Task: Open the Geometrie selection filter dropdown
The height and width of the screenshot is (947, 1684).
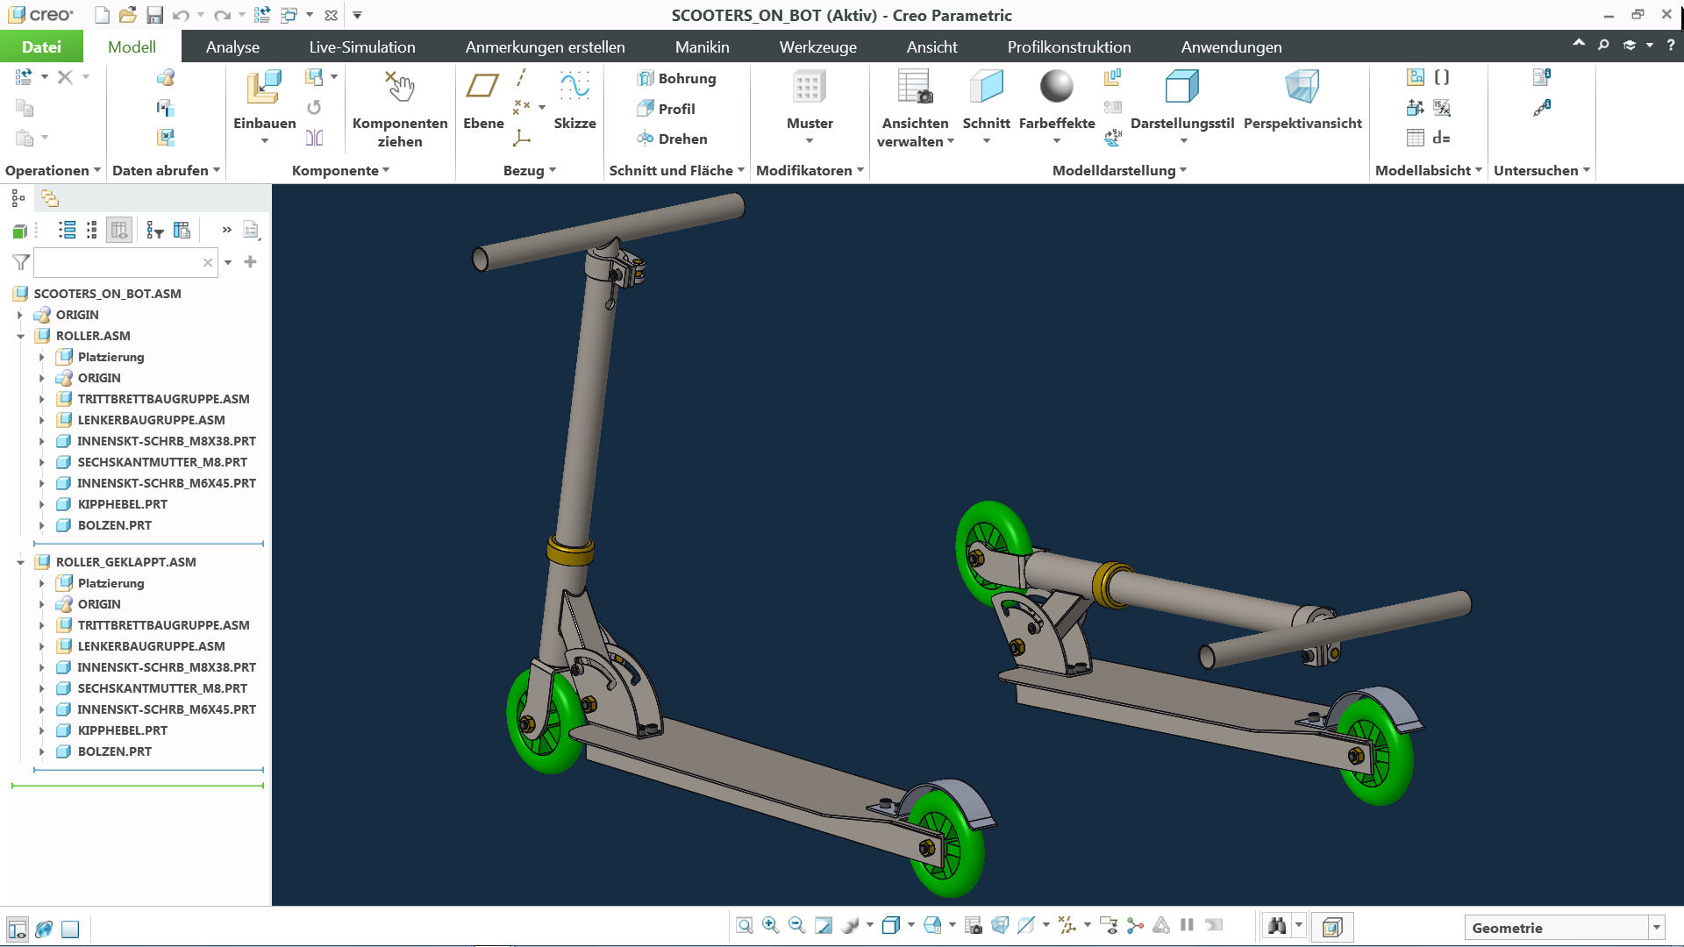Action: click(x=1657, y=928)
